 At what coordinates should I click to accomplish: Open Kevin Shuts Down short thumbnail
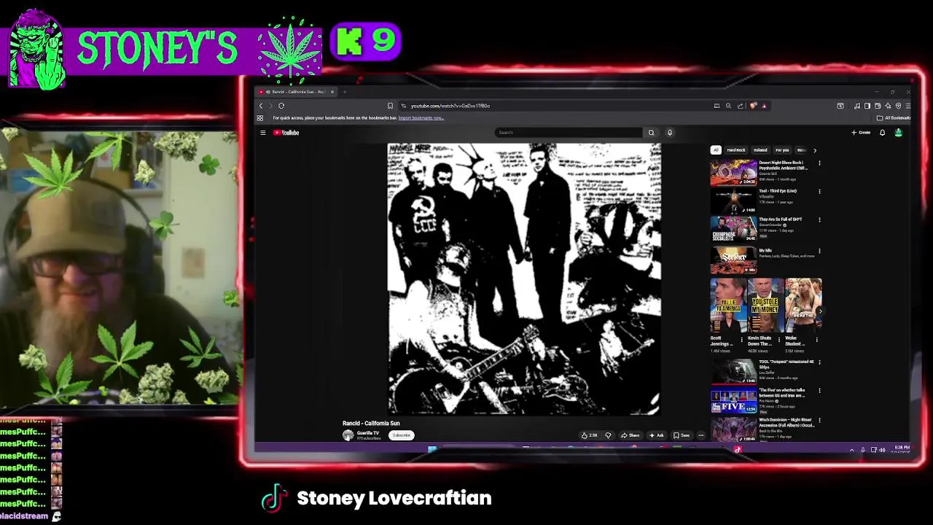click(765, 306)
